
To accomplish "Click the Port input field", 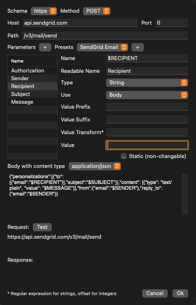I will [x=171, y=23].
